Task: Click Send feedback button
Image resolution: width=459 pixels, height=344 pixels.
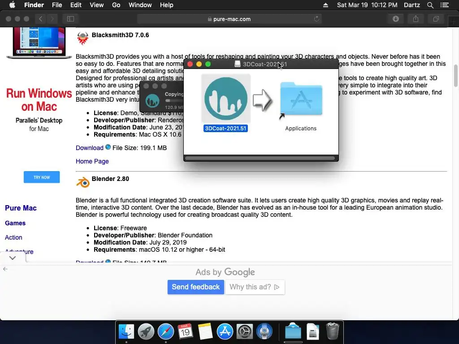Action: (195, 287)
